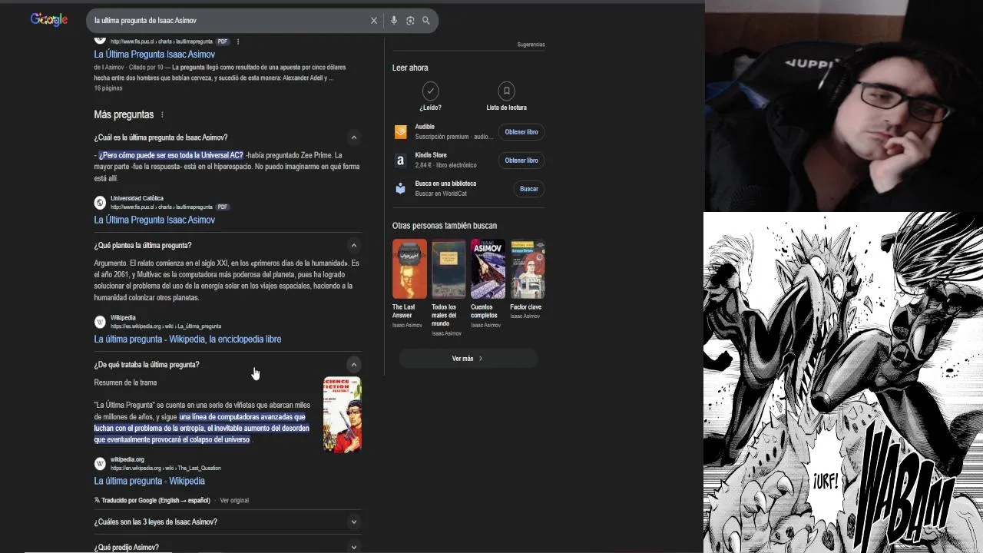Open Google Lens image search icon
Screen dimensions: 983x553
(410, 21)
